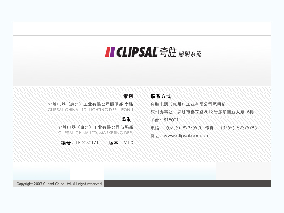Select the 策划 heading
This screenshot has height=213, width=284.
[128, 96]
